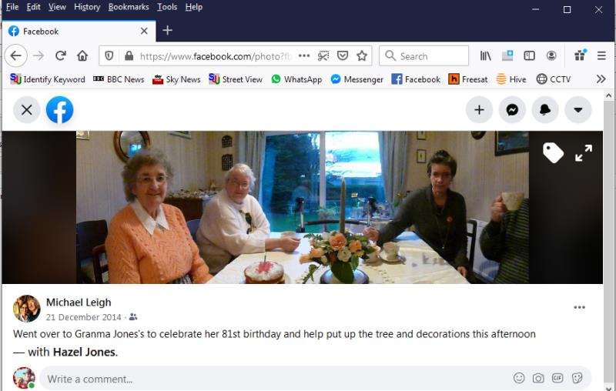
Task: Open the Messenger icon in Facebook header
Action: click(x=512, y=110)
